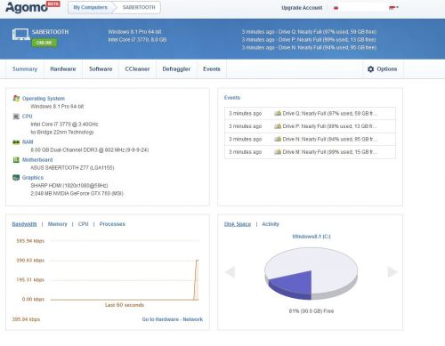Viewport: 445px width, 346px height.
Task: Click 'ASUS SABERTOOTH Z77 (LGA1155)' text
Action: pyautogui.click(x=72, y=167)
